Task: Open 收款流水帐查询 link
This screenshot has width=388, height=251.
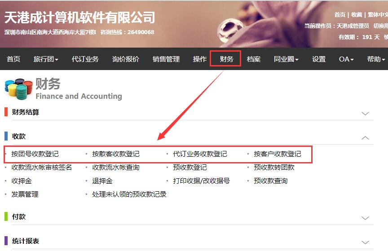Action: coord(116,167)
